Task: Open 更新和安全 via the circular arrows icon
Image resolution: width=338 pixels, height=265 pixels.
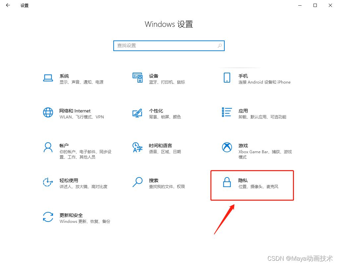Action: pos(48,218)
